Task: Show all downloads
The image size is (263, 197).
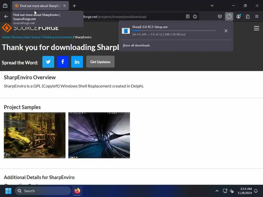Action: pos(136,45)
